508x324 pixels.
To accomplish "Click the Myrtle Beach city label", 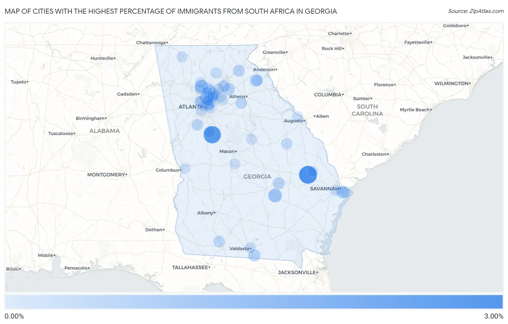I will click(x=415, y=110).
